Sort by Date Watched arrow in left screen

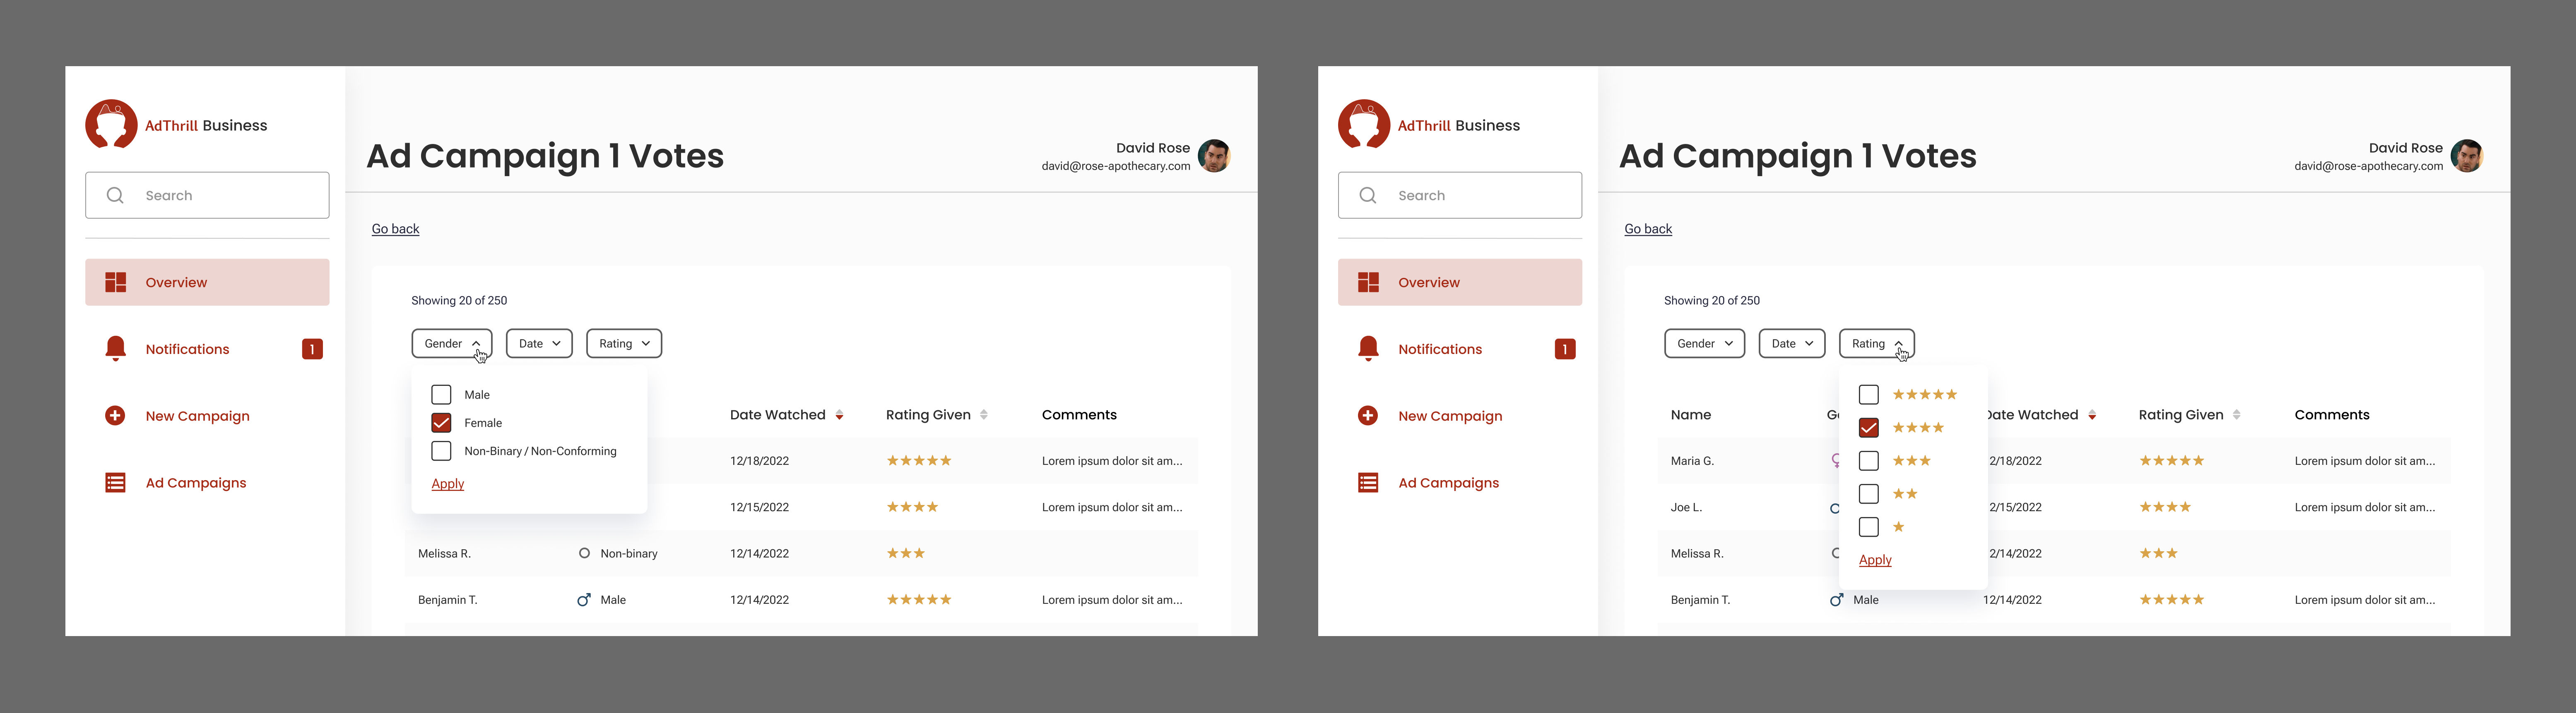pos(839,415)
